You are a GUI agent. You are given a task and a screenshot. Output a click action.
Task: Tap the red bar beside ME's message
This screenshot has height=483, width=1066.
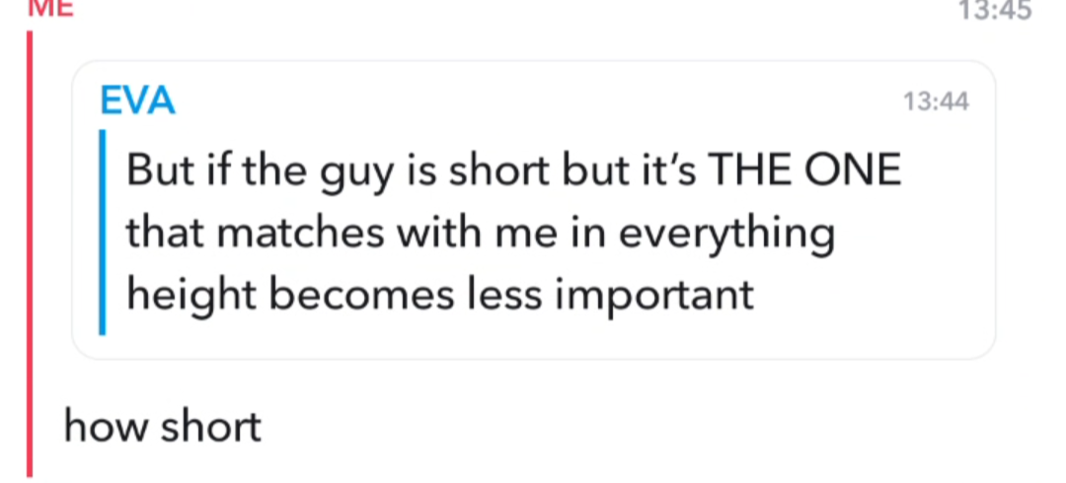coord(30,253)
